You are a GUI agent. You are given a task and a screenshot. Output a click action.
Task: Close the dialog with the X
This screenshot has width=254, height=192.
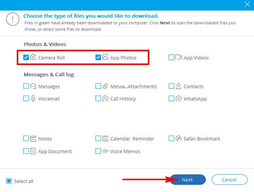[247, 5]
